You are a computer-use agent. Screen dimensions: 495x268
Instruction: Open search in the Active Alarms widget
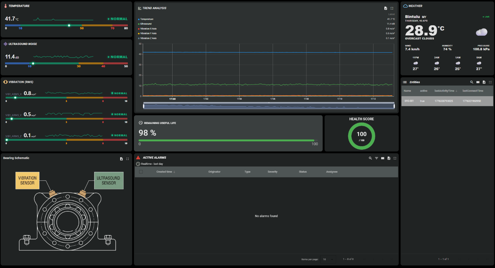click(370, 158)
